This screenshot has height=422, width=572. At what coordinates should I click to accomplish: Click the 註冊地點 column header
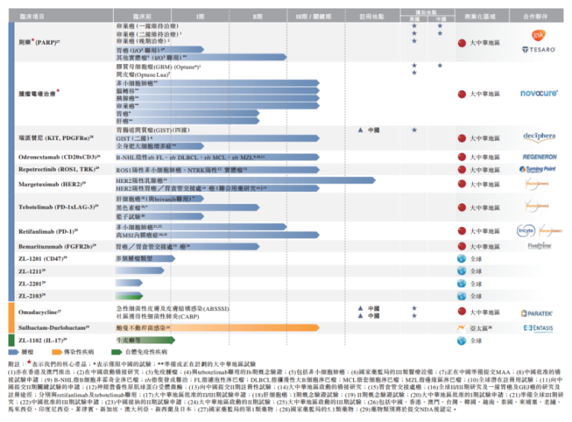tap(371, 17)
